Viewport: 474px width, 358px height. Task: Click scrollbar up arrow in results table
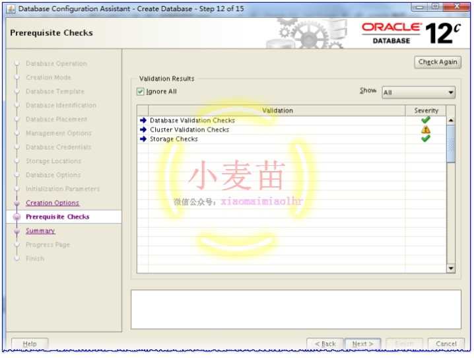[451, 120]
